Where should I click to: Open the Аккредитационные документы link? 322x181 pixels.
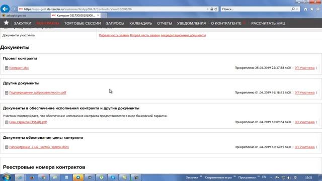pyautogui.click(x=183, y=35)
